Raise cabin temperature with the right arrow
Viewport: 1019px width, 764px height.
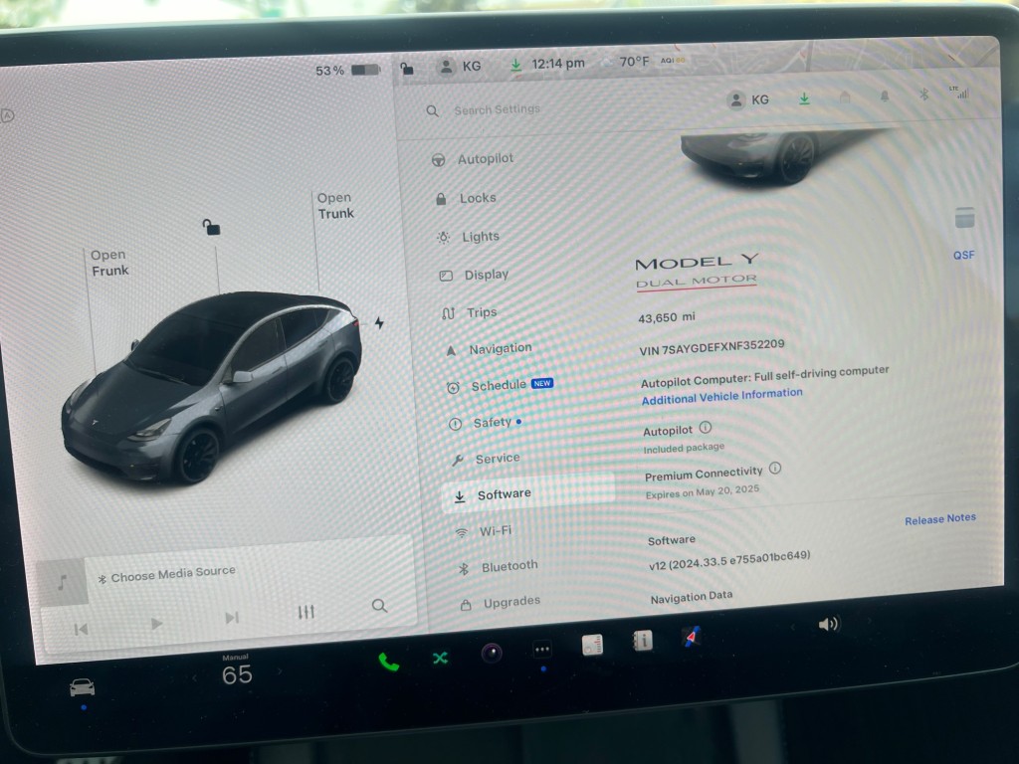point(280,671)
